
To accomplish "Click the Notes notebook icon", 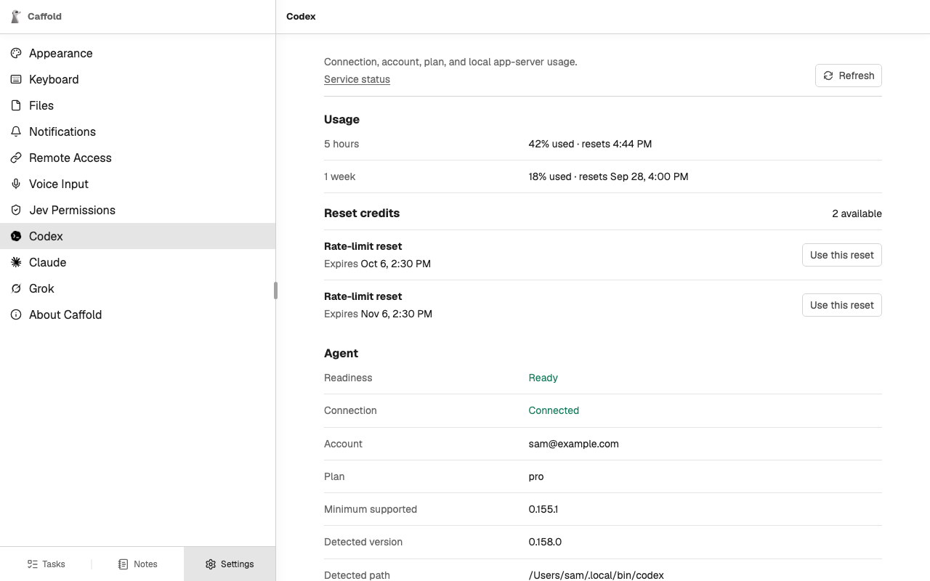I will 124,564.
